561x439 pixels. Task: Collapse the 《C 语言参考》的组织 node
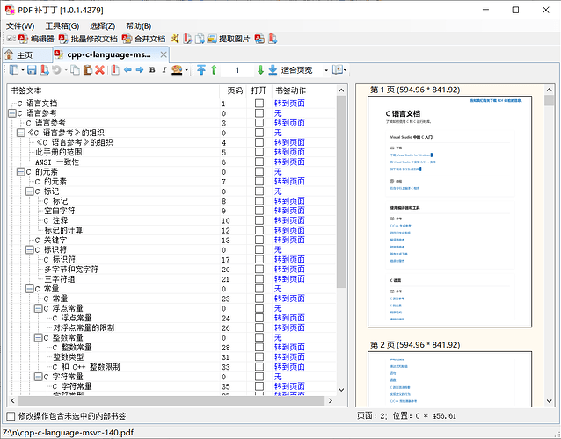point(21,133)
